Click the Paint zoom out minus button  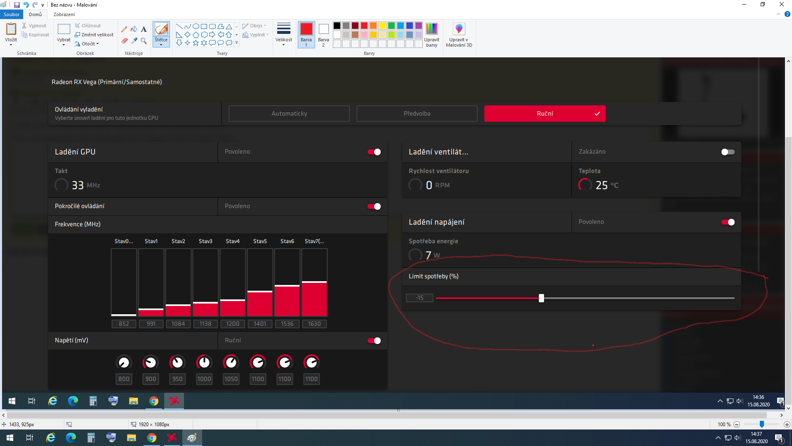[x=737, y=424]
